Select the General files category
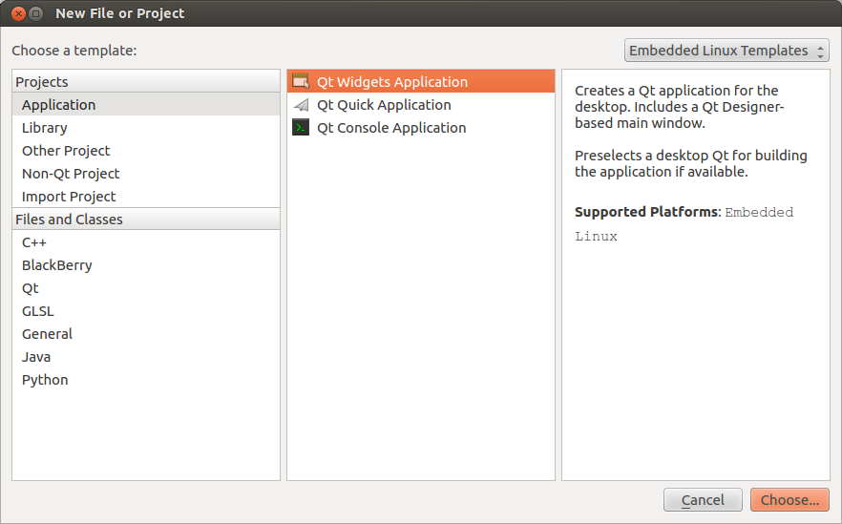Screen dimensions: 842x524 [x=146, y=334]
